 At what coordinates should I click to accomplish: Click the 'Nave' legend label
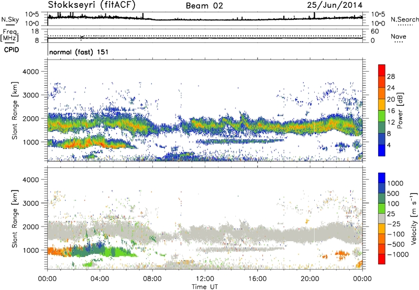pyautogui.click(x=398, y=37)
